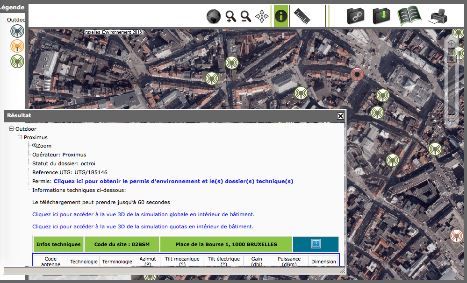Click the globe full-extent icon
This screenshot has height=283, width=467.
(x=214, y=16)
